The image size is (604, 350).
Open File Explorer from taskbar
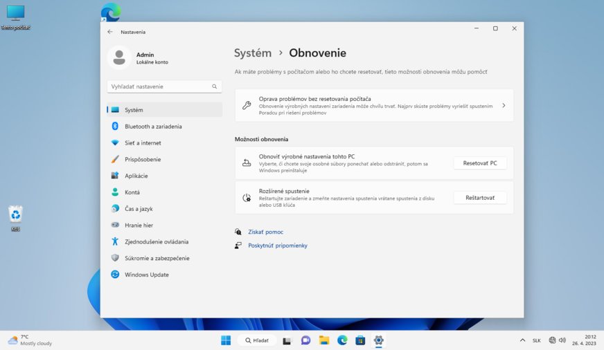[323, 340]
